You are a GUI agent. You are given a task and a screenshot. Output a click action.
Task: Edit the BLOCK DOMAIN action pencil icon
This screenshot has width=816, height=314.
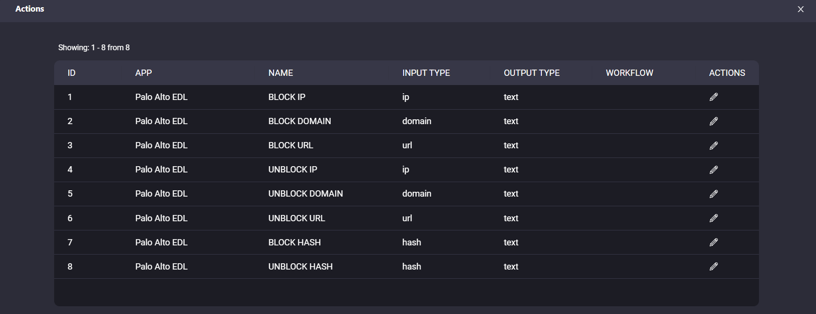[714, 121]
